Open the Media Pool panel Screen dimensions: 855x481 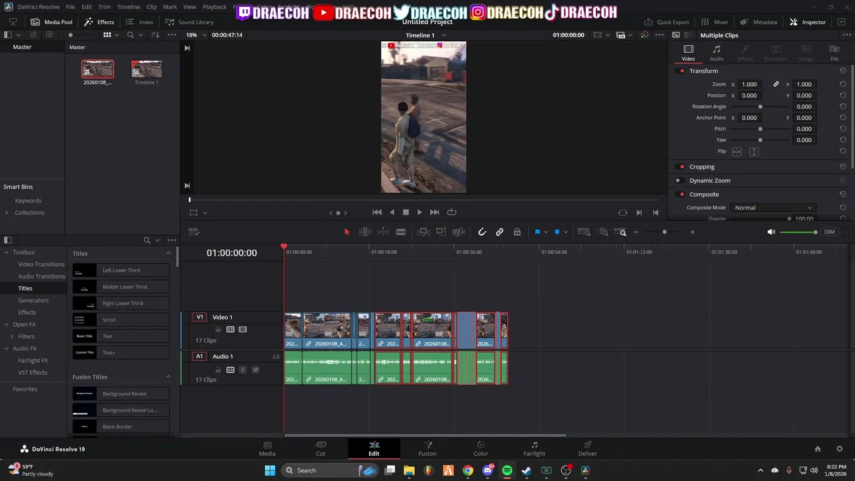point(51,22)
